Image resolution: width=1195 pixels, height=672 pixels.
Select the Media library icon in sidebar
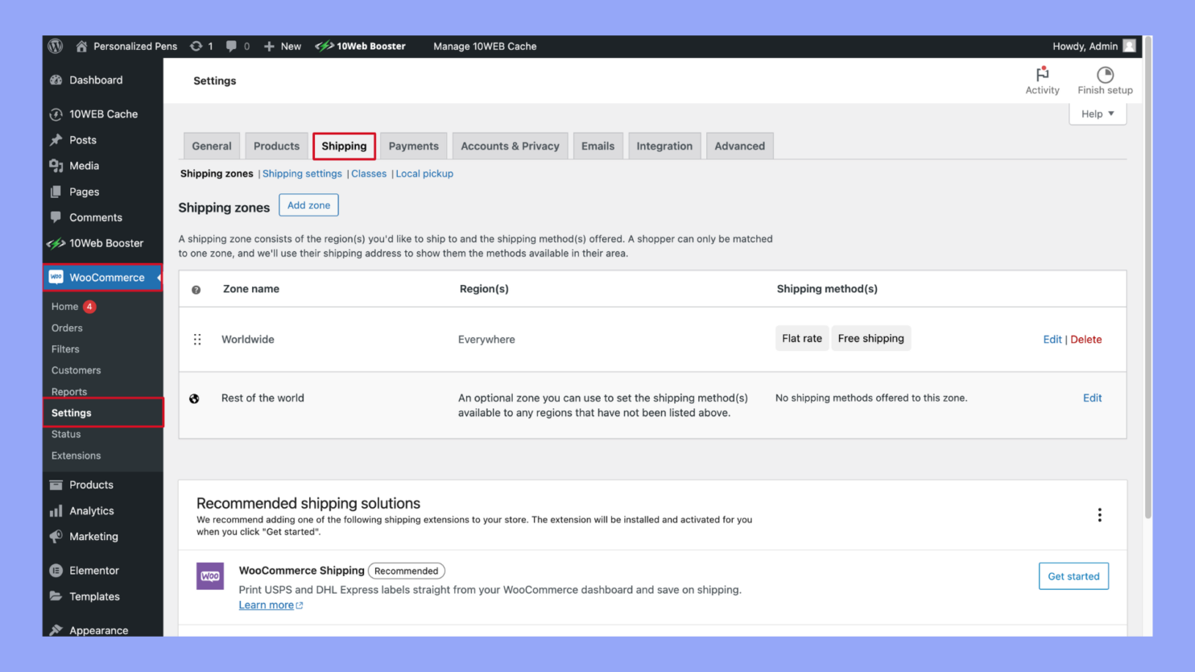[x=56, y=166]
